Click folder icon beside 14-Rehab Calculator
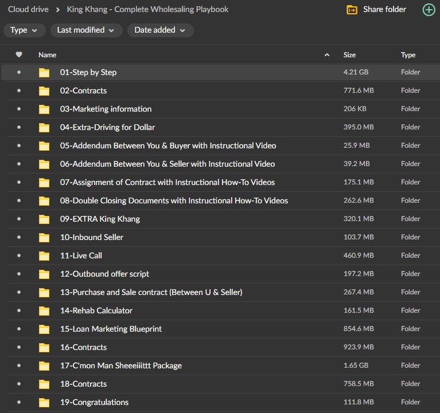Viewport: 440px width, 413px height. (44, 311)
